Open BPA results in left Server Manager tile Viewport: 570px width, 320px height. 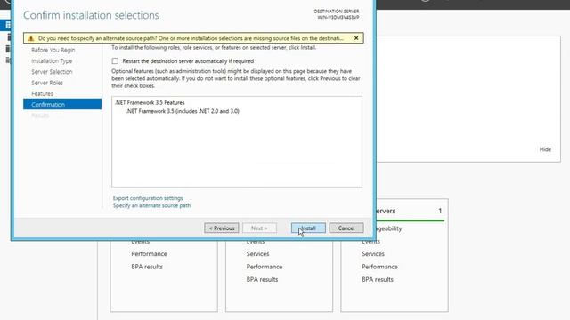pos(147,267)
